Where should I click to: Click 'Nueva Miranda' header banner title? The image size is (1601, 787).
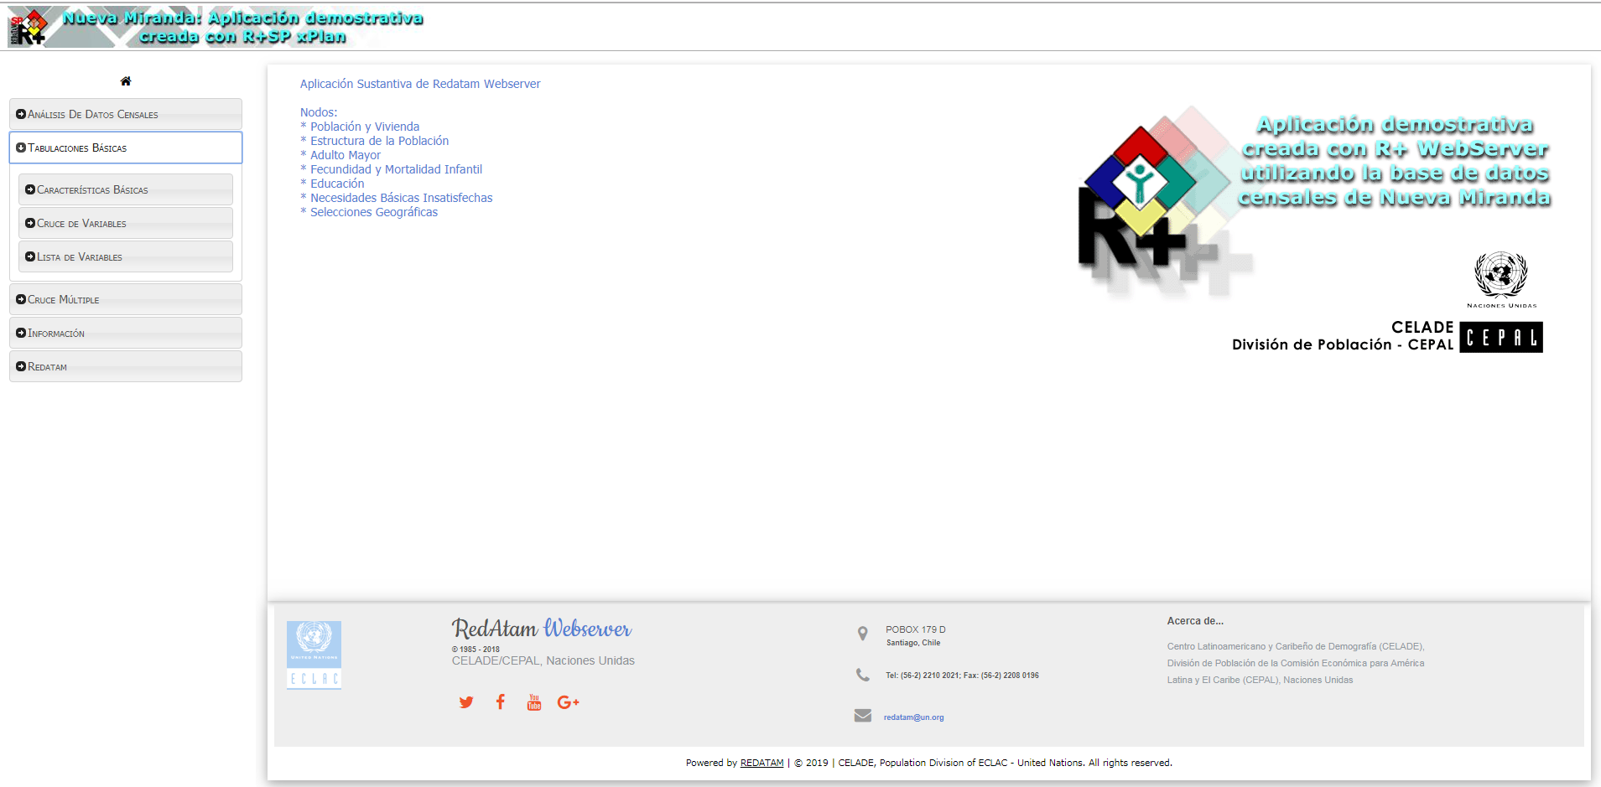[x=242, y=27]
